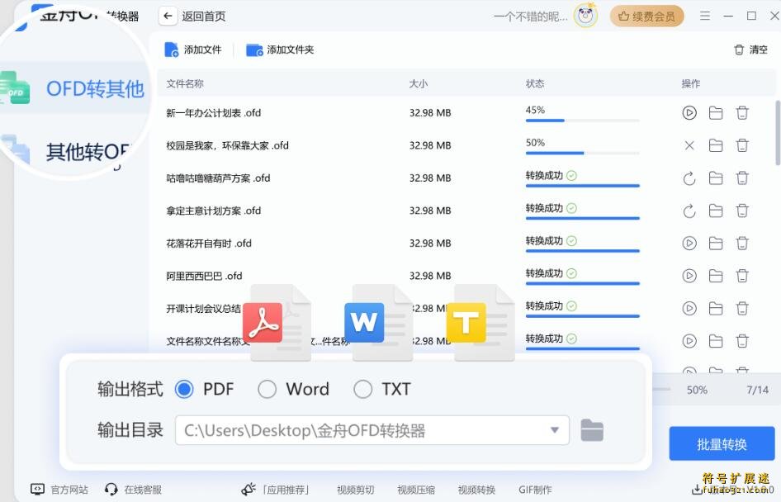
Task: Open the output directory dropdown
Action: pos(555,430)
